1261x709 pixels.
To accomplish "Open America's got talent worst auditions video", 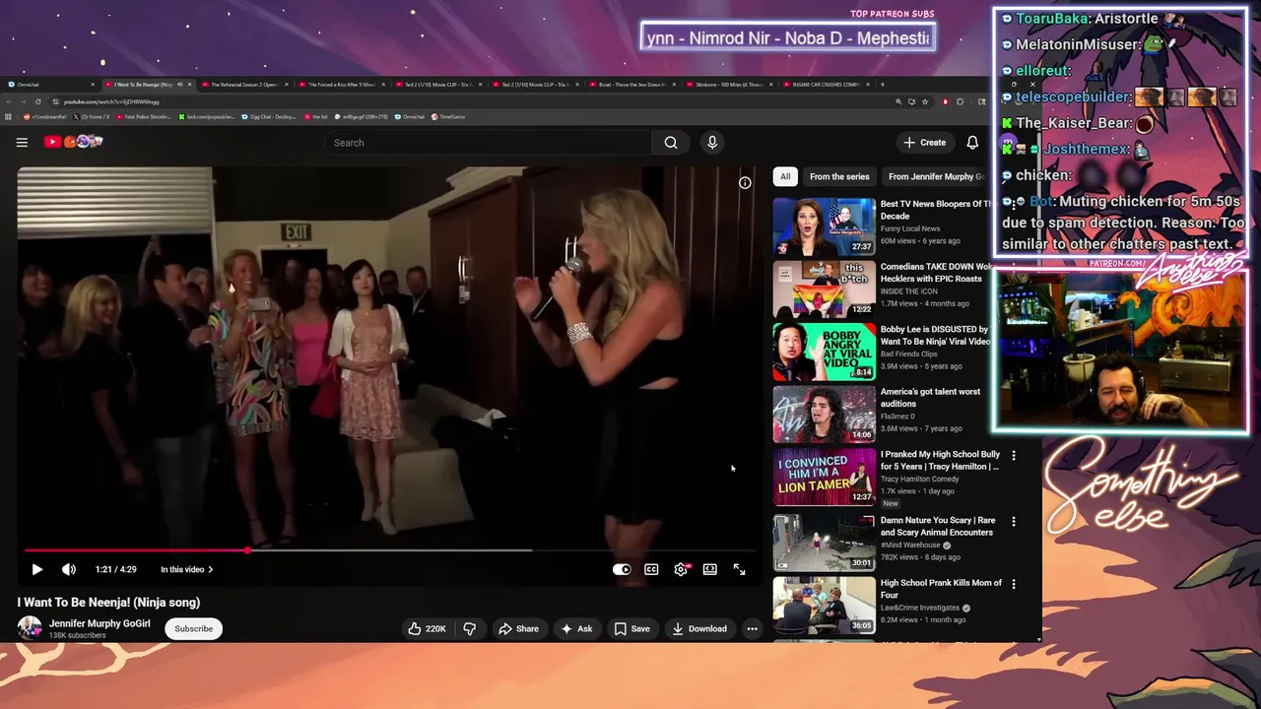I will (930, 398).
